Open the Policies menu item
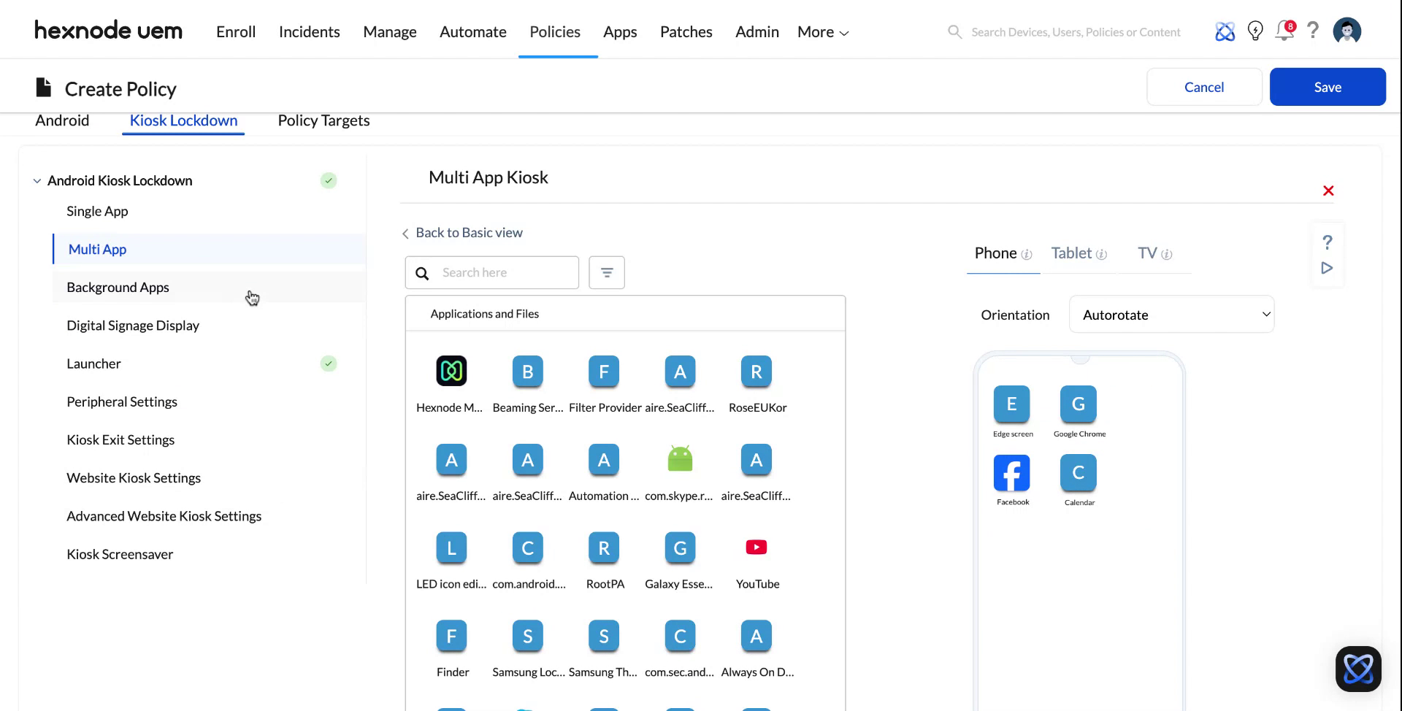 click(554, 31)
